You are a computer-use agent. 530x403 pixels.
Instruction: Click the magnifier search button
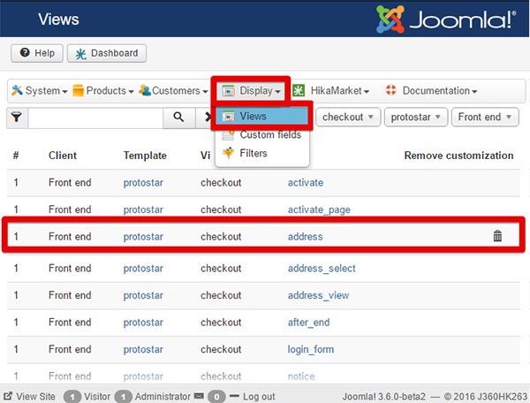(x=178, y=118)
